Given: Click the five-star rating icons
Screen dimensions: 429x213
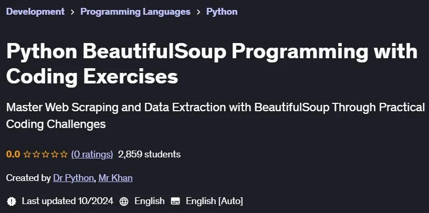Looking at the screenshot, I should coord(45,154).
